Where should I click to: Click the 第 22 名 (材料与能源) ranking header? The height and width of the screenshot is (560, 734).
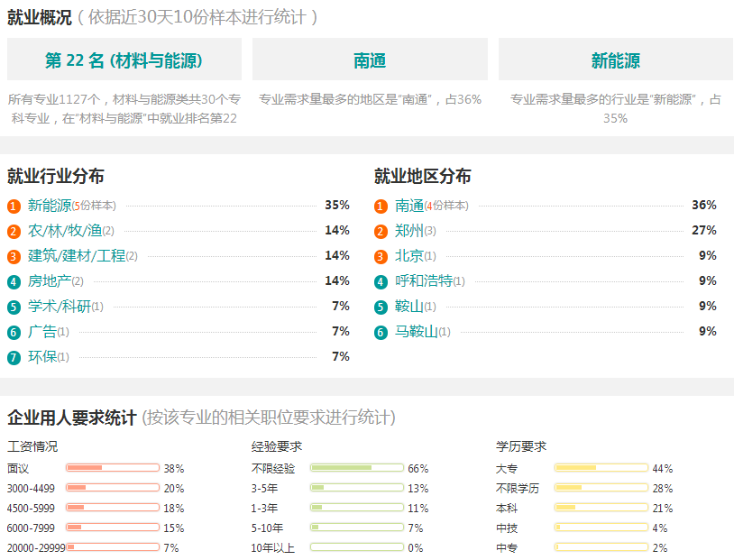coord(124,60)
